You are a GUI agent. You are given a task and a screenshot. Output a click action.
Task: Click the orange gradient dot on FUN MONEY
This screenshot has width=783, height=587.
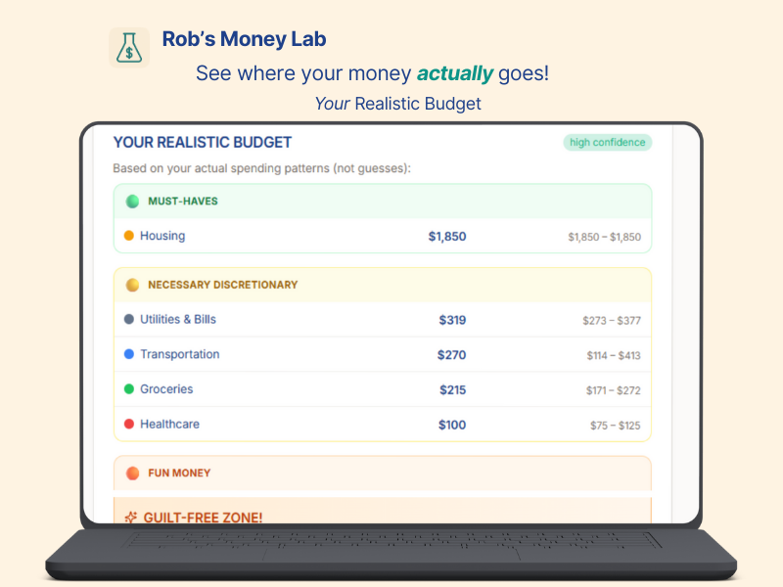(x=131, y=473)
